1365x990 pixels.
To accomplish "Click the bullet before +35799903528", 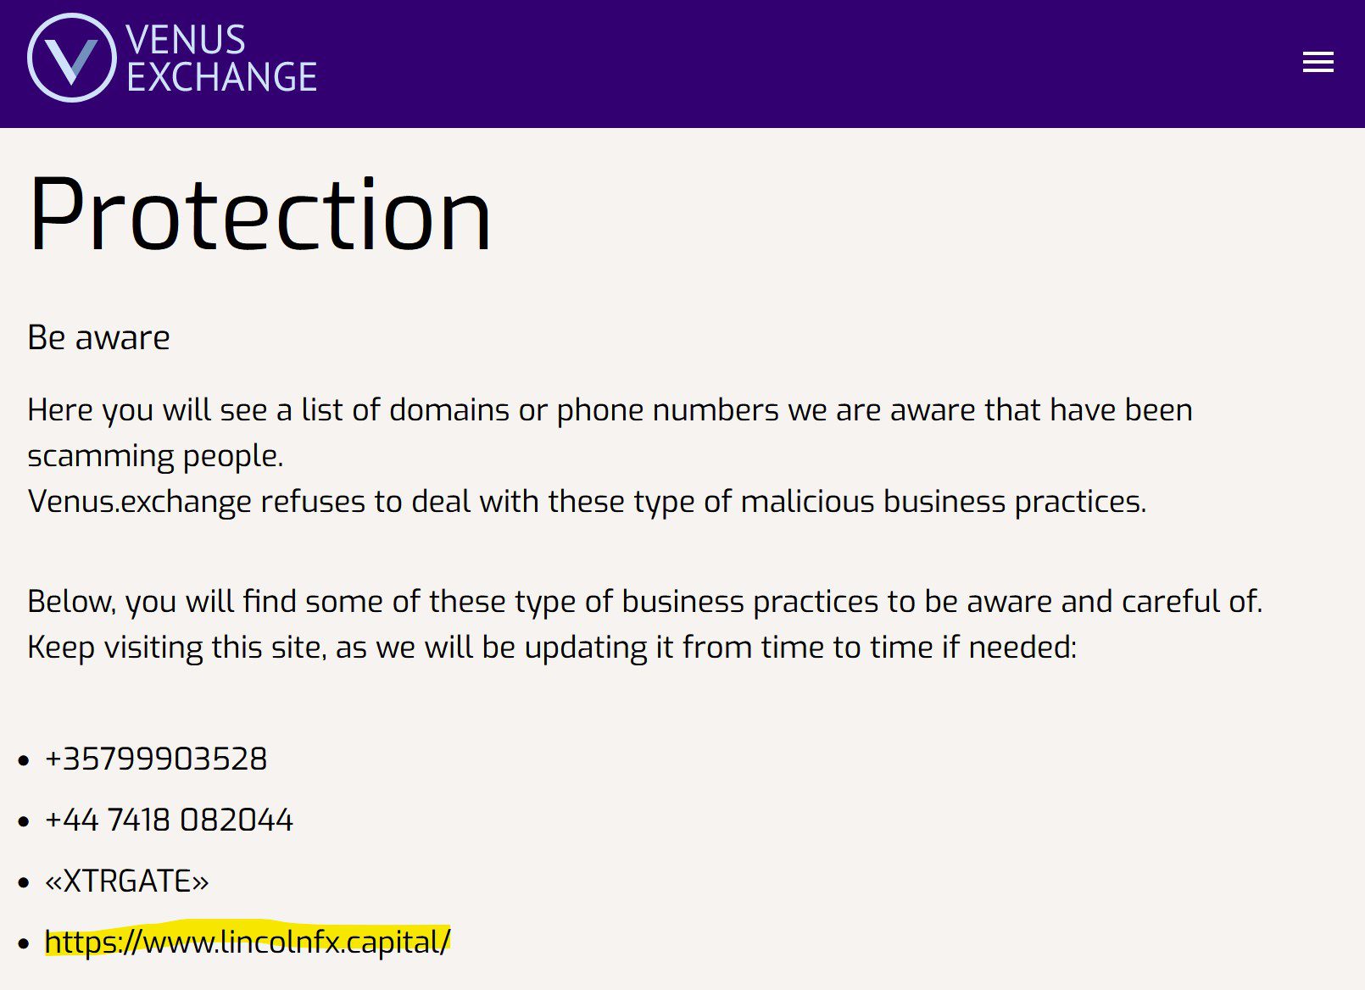I will 24,760.
